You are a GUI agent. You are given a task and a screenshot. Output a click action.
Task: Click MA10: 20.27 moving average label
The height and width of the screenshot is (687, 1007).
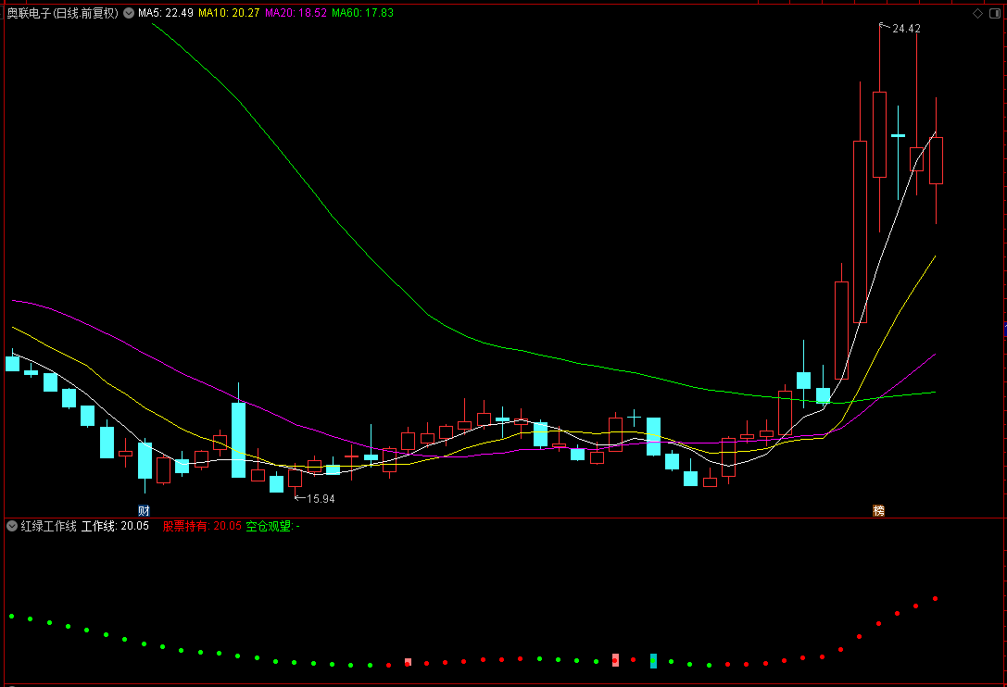(x=229, y=13)
